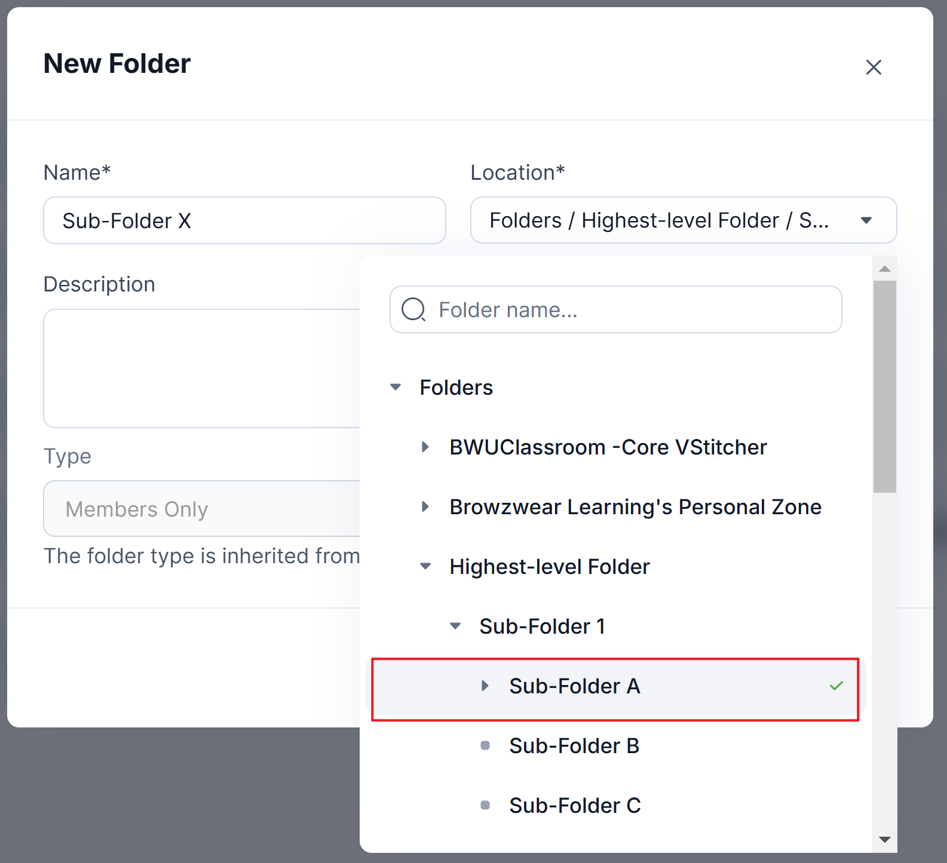
Task: Click the bullet icon next to Sub-Folder C
Action: pos(485,805)
